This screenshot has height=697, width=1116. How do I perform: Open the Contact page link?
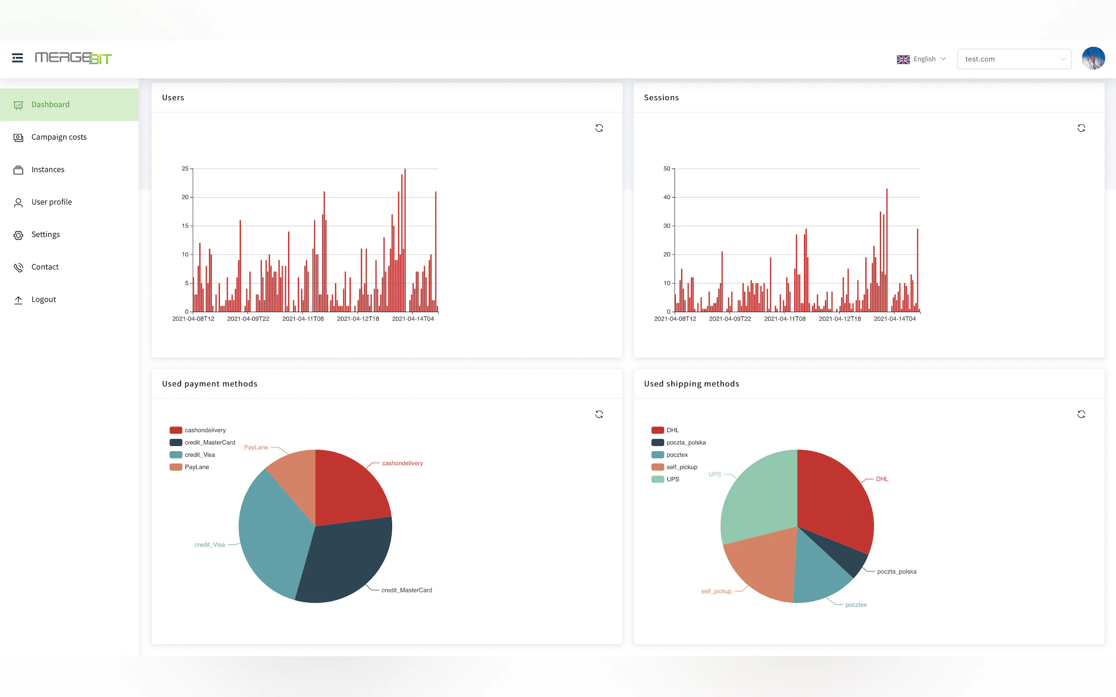[45, 267]
